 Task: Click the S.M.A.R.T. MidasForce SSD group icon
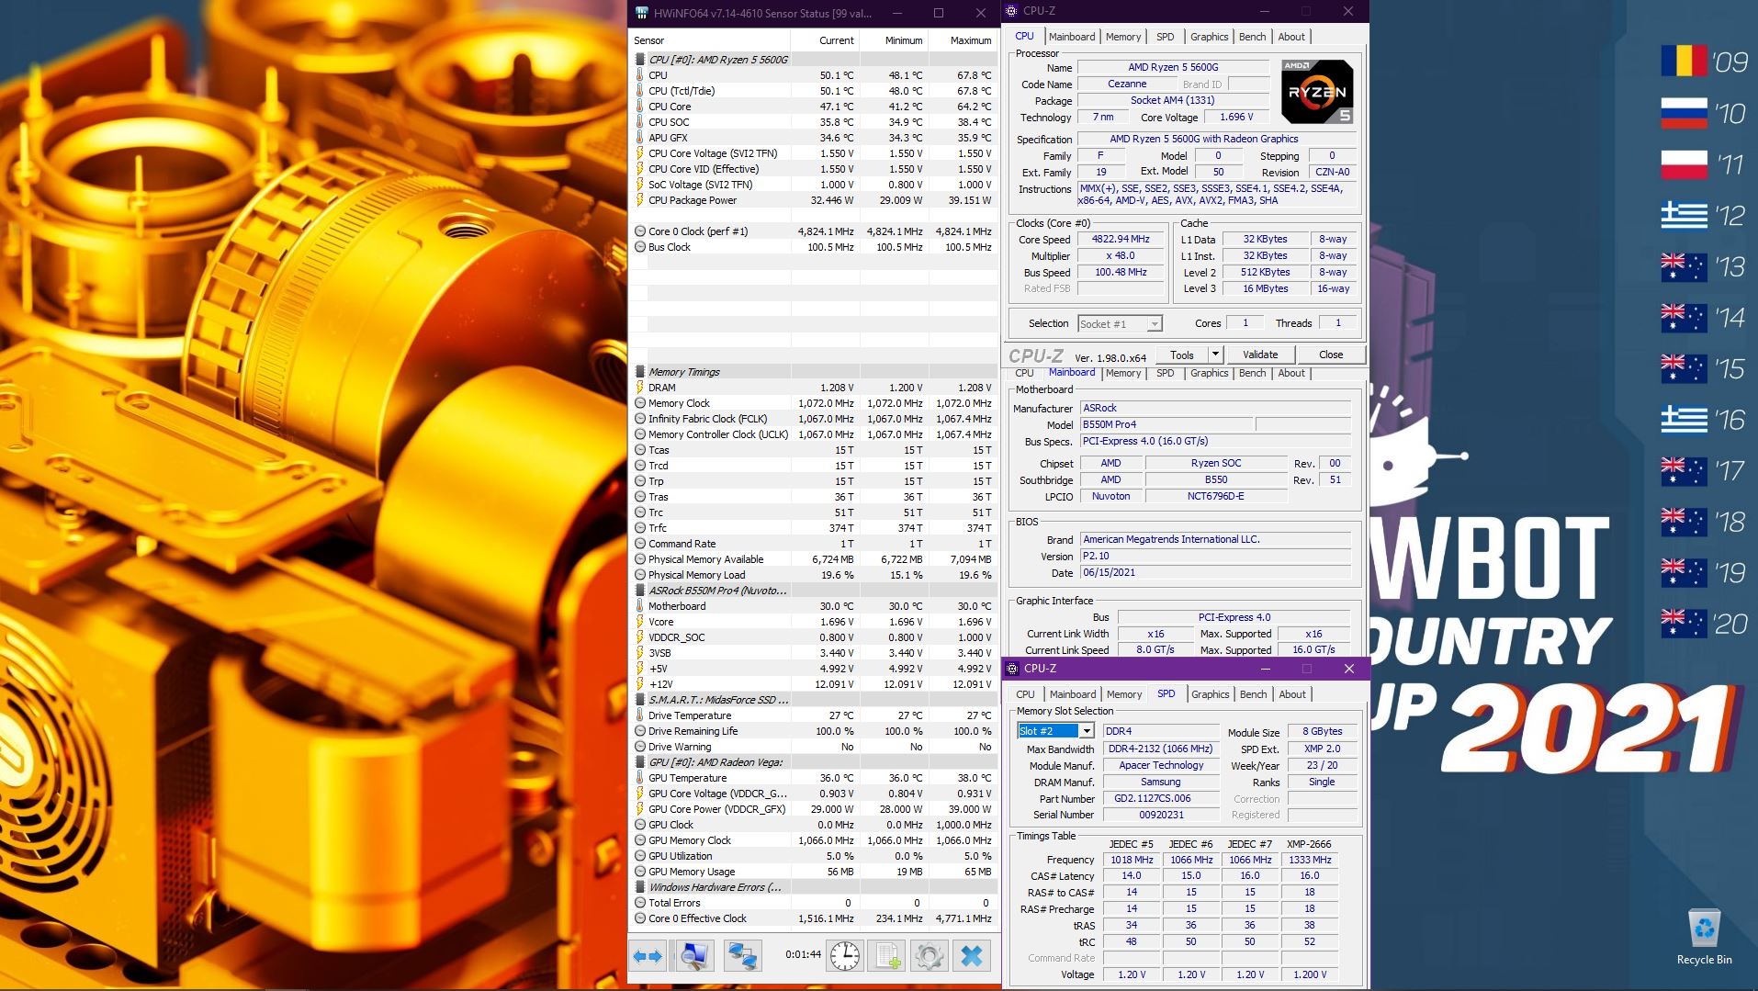[640, 700]
